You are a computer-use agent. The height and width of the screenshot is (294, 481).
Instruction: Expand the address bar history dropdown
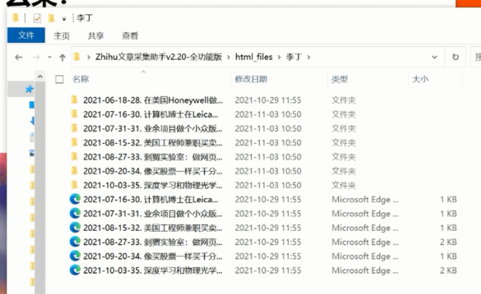coord(434,57)
